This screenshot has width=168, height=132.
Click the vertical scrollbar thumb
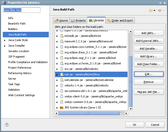coord(131,82)
